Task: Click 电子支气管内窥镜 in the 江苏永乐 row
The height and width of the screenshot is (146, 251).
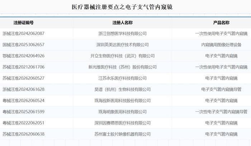Action: 221,78
